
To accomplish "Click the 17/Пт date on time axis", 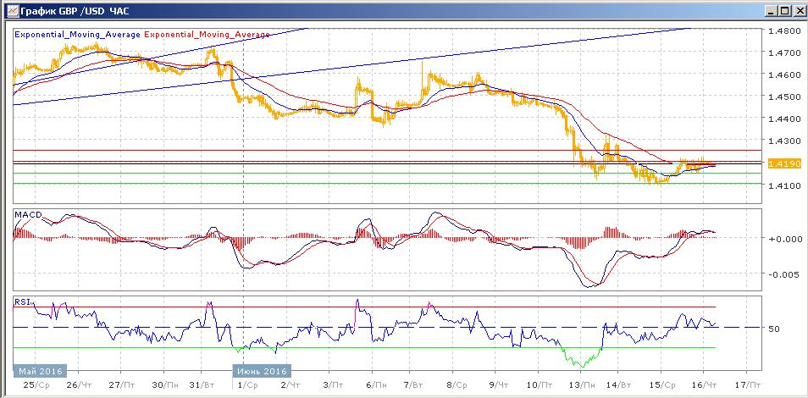I will click(748, 384).
